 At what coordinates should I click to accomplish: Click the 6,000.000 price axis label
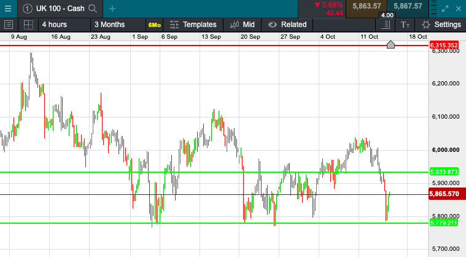(446, 150)
